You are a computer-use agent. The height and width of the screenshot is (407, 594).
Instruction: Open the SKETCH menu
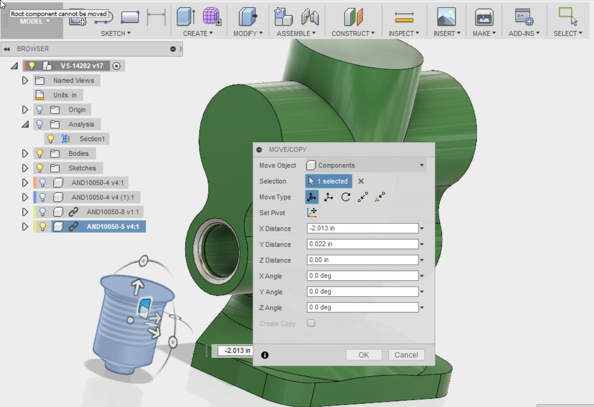(116, 34)
